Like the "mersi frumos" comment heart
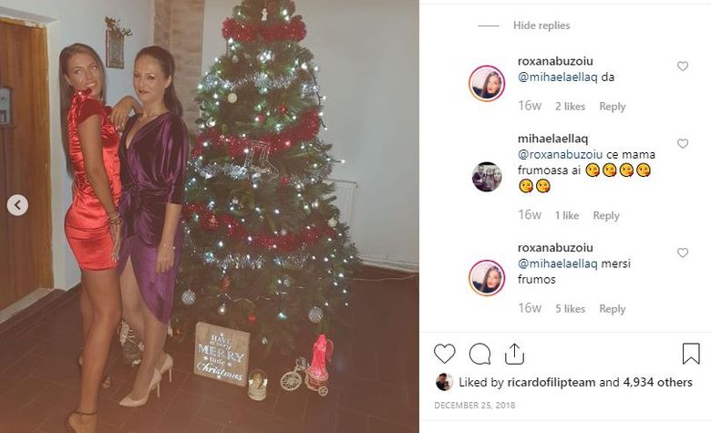711x433 pixels. (x=683, y=253)
